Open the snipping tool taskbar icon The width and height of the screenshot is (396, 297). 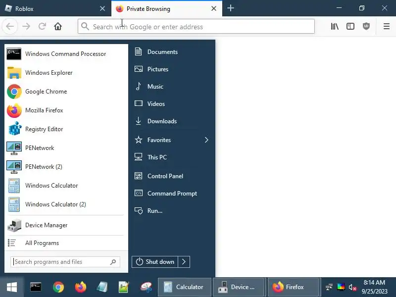click(146, 287)
